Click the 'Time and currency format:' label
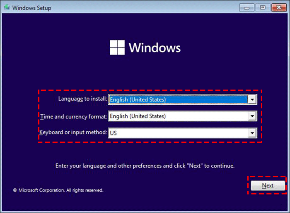290x213 pixels. (x=74, y=116)
